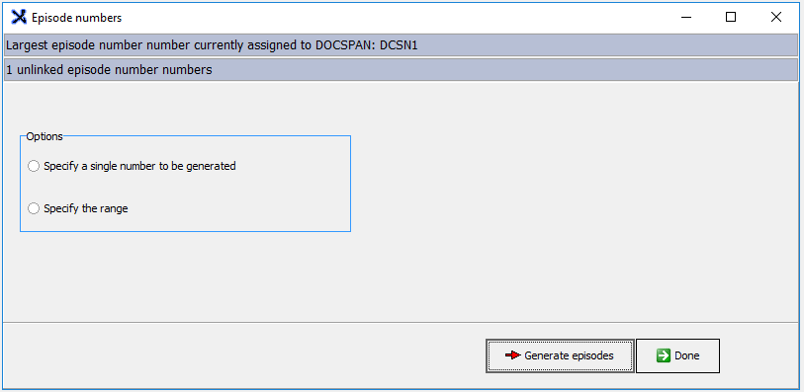The height and width of the screenshot is (392, 804).
Task: Click the application icon in the title bar
Action: (x=19, y=18)
